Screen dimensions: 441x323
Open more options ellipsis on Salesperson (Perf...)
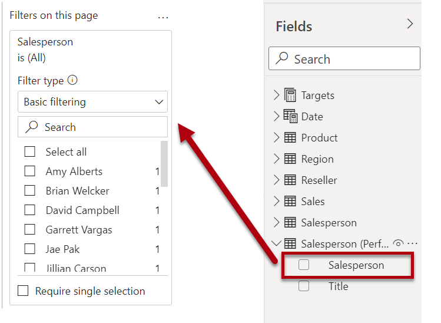click(x=412, y=243)
